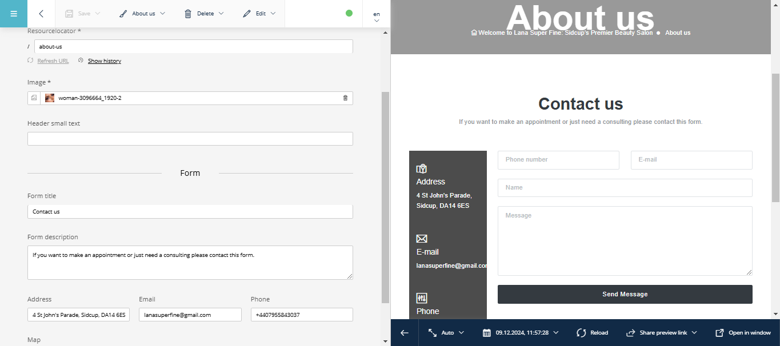780x346 pixels.
Task: Click the green publish status indicator
Action: tap(349, 13)
